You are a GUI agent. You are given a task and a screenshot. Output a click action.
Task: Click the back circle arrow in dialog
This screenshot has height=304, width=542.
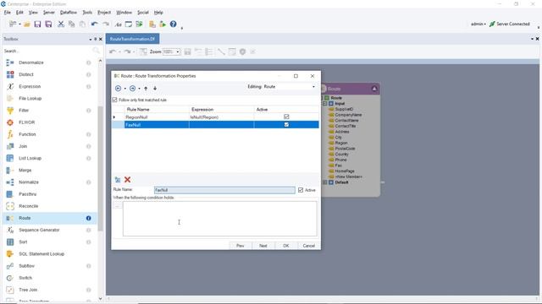[x=118, y=89]
